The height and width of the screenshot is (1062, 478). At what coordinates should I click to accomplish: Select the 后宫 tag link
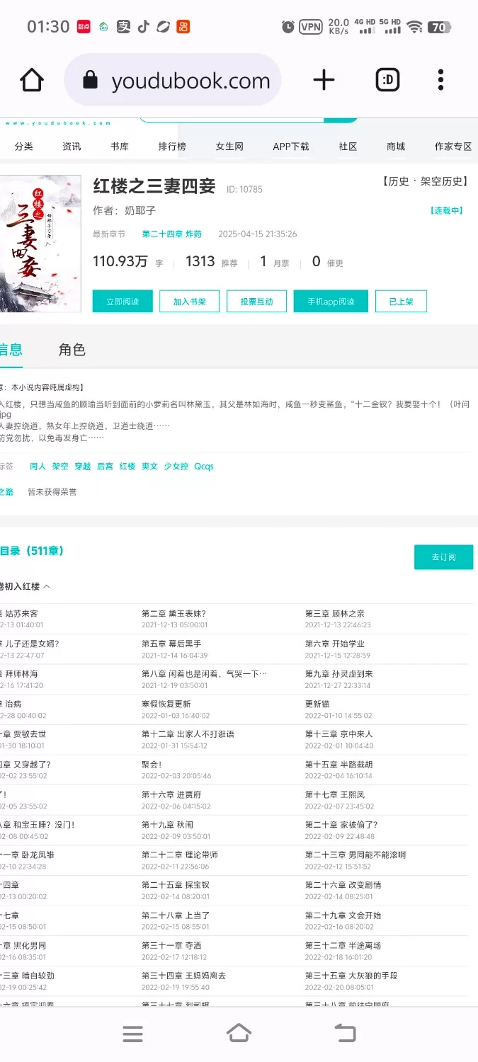pyautogui.click(x=105, y=467)
